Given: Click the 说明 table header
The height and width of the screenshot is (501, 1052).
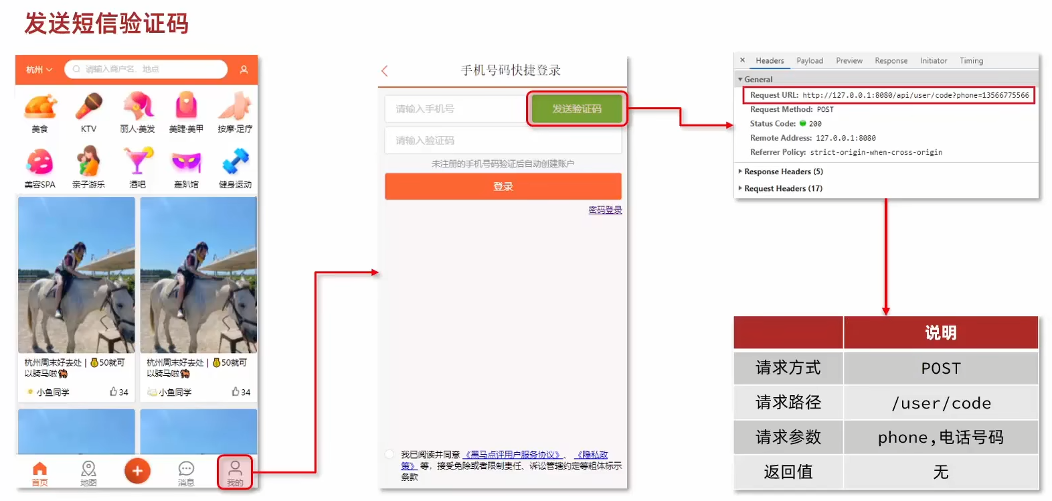Looking at the screenshot, I should (x=941, y=333).
